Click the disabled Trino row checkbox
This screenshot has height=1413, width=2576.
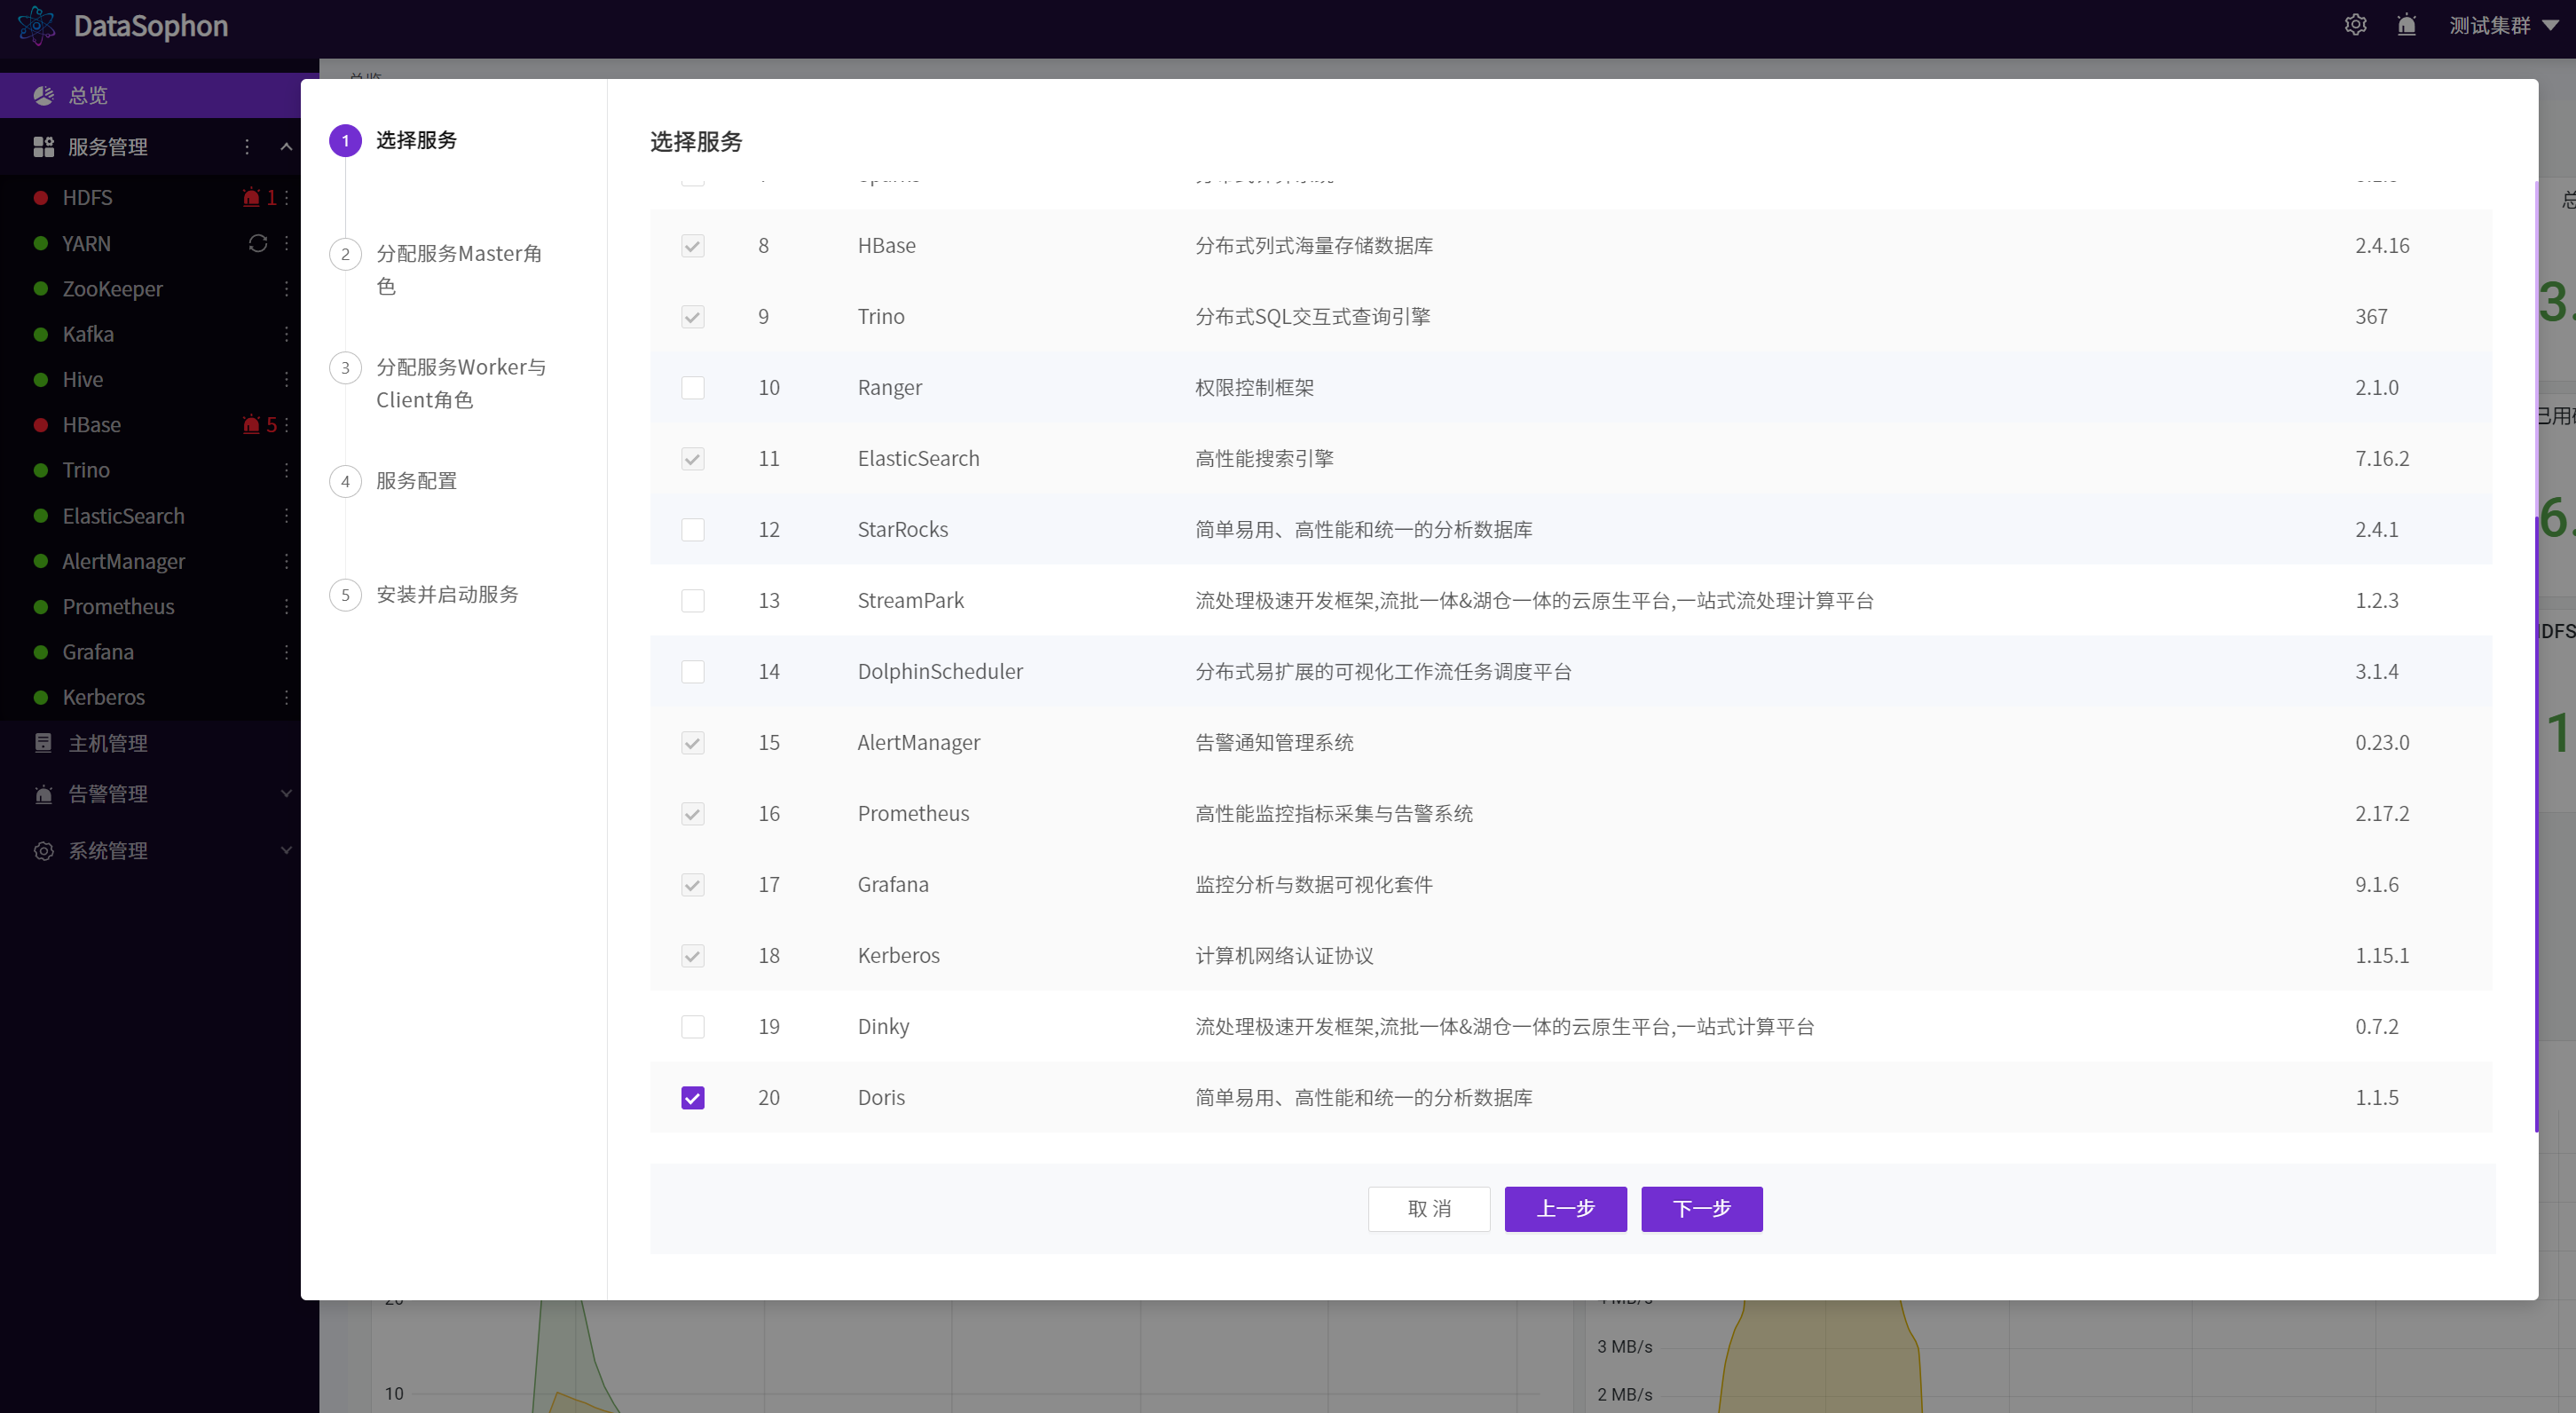coord(692,317)
